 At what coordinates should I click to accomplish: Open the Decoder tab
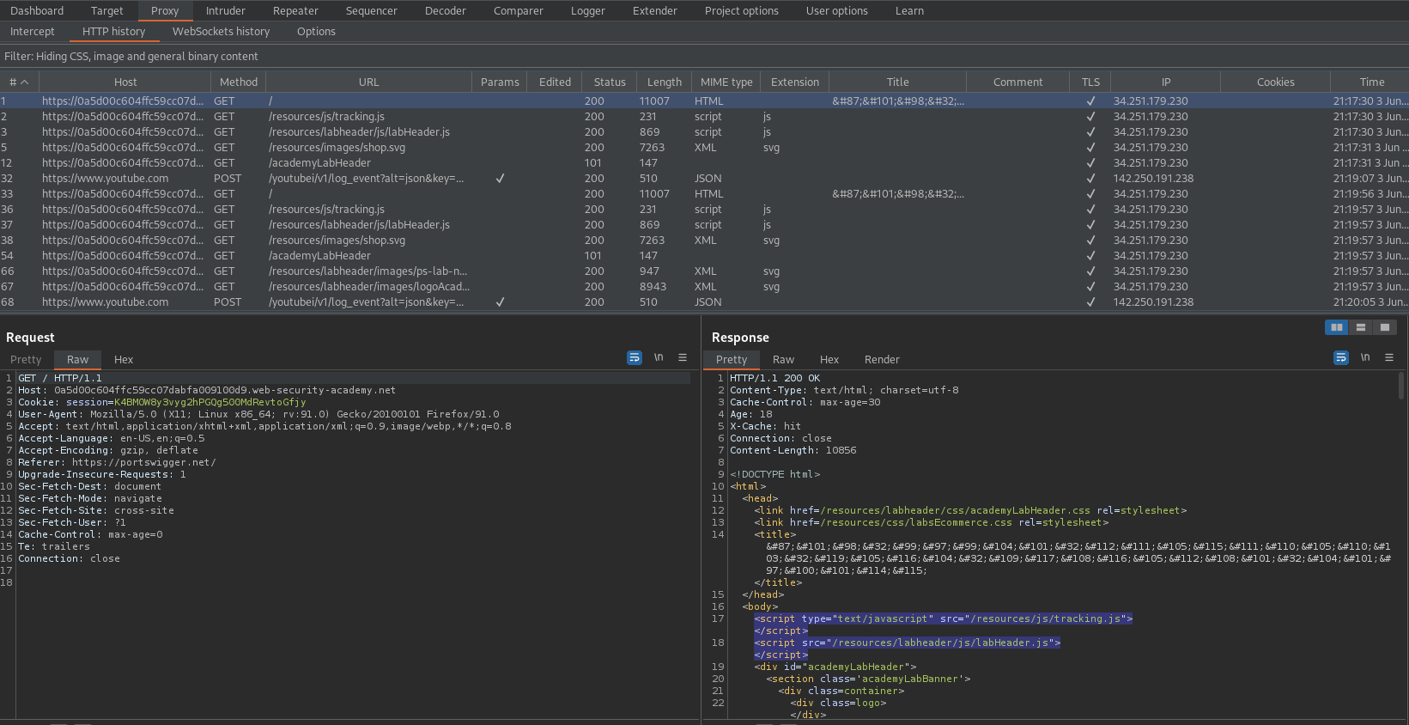pyautogui.click(x=446, y=10)
